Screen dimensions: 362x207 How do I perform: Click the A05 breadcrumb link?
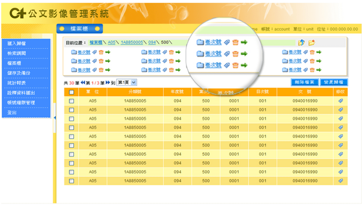tap(112, 42)
